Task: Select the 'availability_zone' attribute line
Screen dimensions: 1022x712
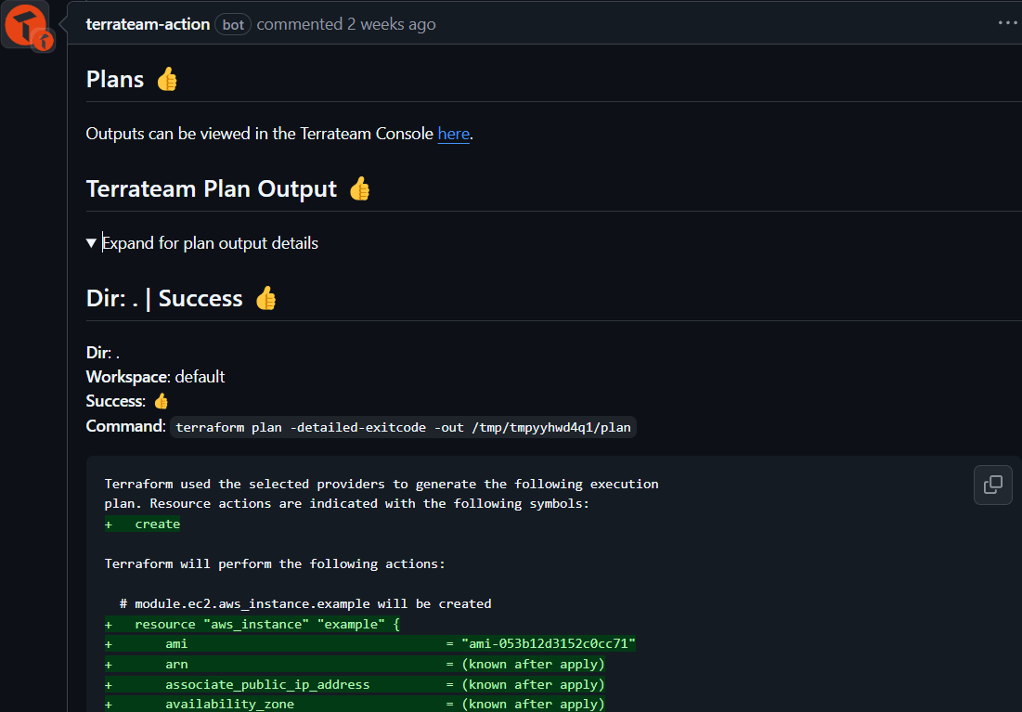Action: coord(355,705)
